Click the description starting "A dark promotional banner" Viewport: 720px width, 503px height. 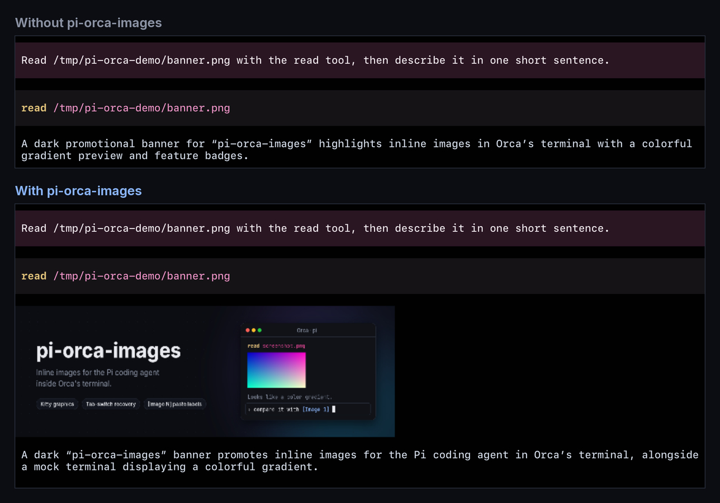pyautogui.click(x=357, y=150)
